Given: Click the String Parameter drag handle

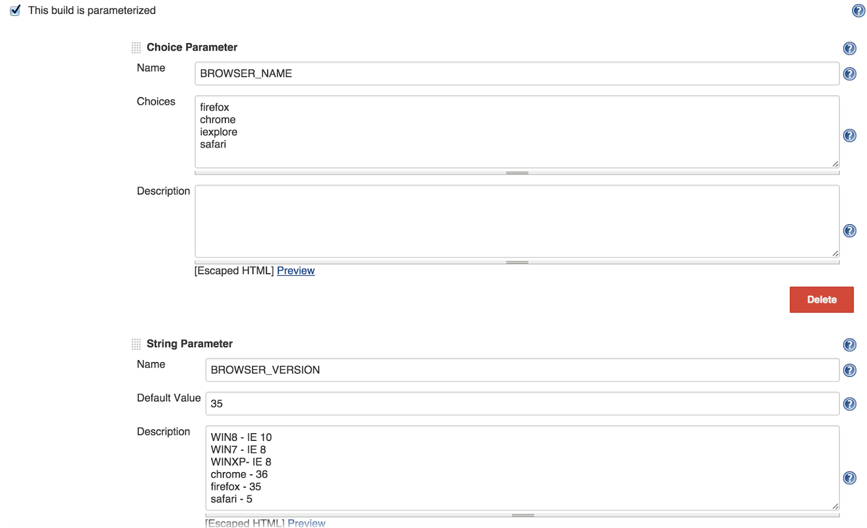Looking at the screenshot, I should point(136,344).
